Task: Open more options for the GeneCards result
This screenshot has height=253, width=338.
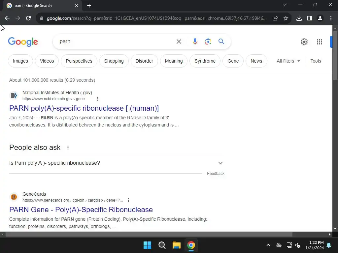Action: click(x=128, y=200)
